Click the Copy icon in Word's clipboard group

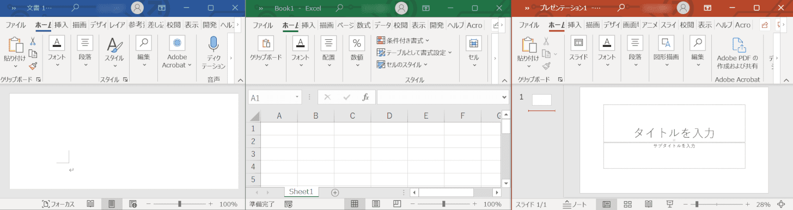33,53
